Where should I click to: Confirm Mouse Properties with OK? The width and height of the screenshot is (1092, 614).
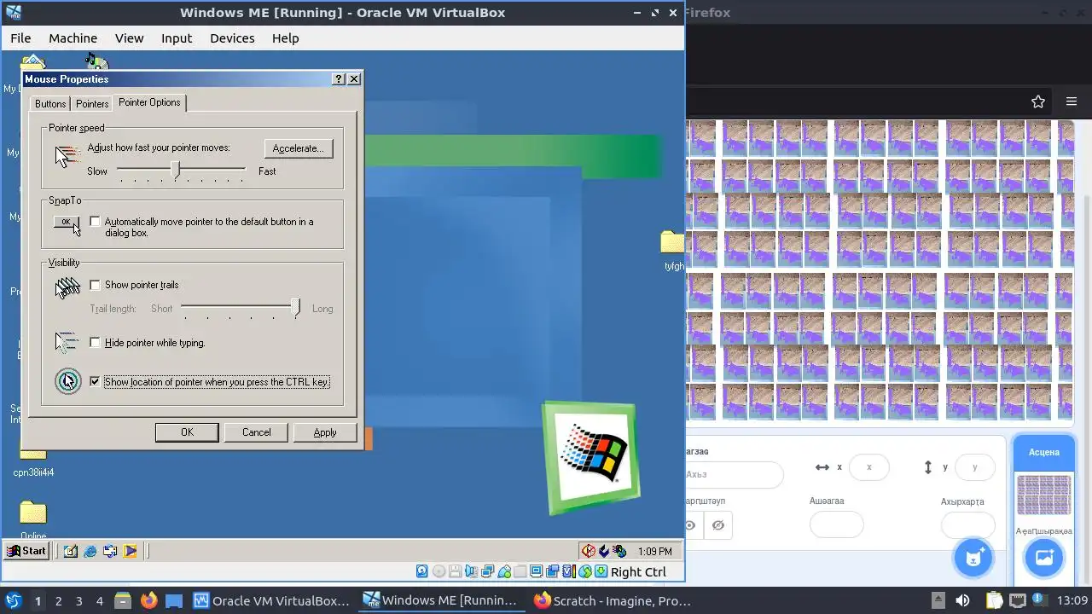(187, 432)
